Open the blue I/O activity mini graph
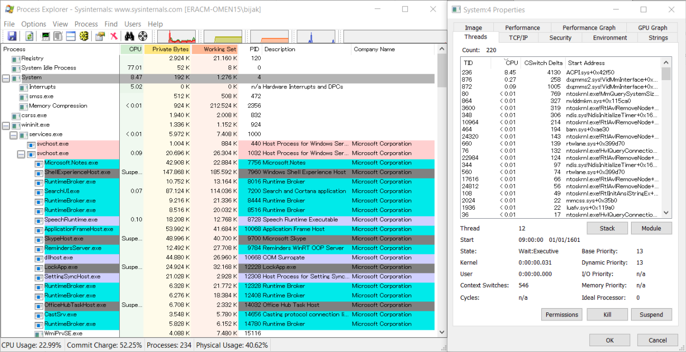 (x=316, y=36)
